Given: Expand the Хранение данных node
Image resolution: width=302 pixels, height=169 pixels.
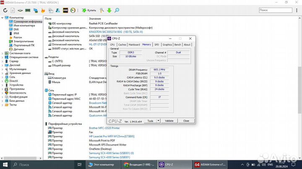Looking at the screenshot, I should [2, 73].
